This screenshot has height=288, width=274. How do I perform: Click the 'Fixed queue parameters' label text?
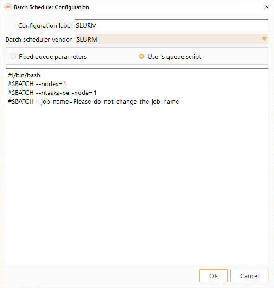53,57
